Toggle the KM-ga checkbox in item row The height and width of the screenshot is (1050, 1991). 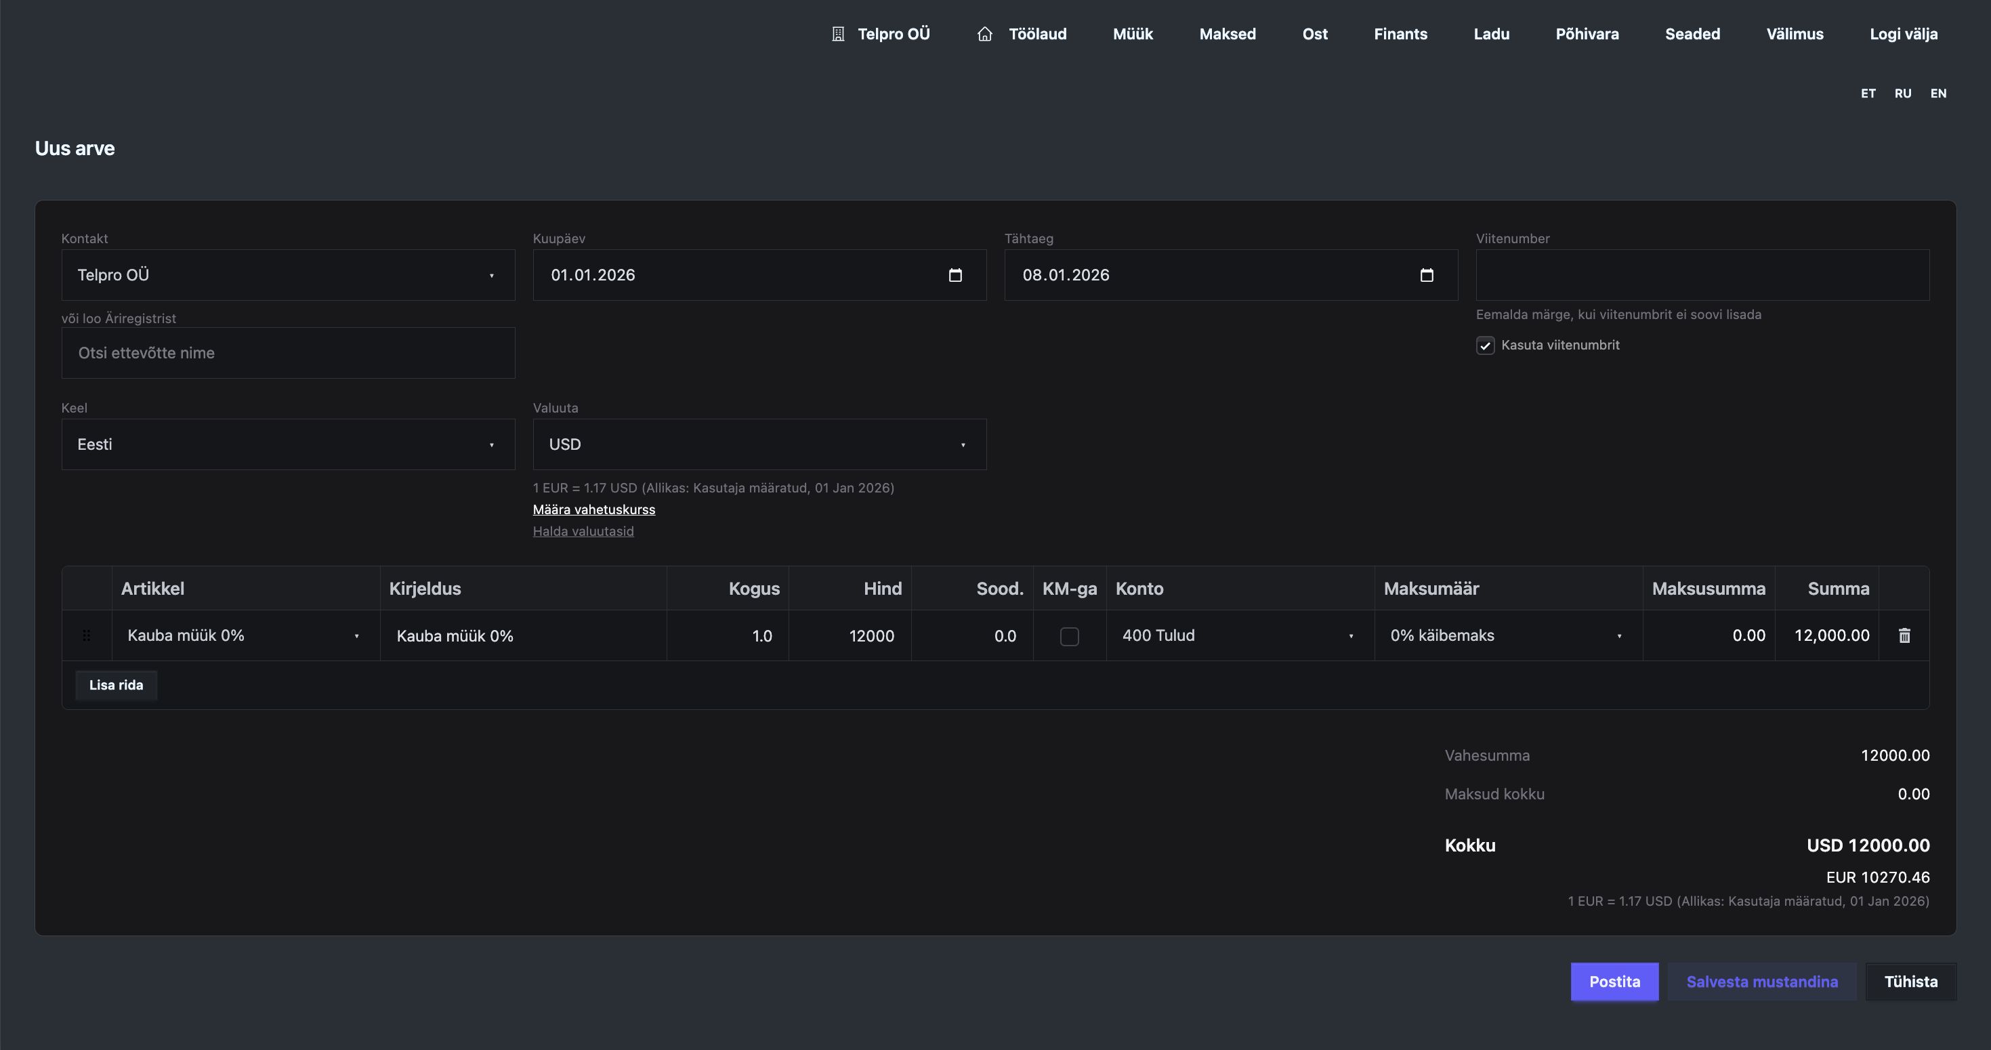click(1069, 636)
